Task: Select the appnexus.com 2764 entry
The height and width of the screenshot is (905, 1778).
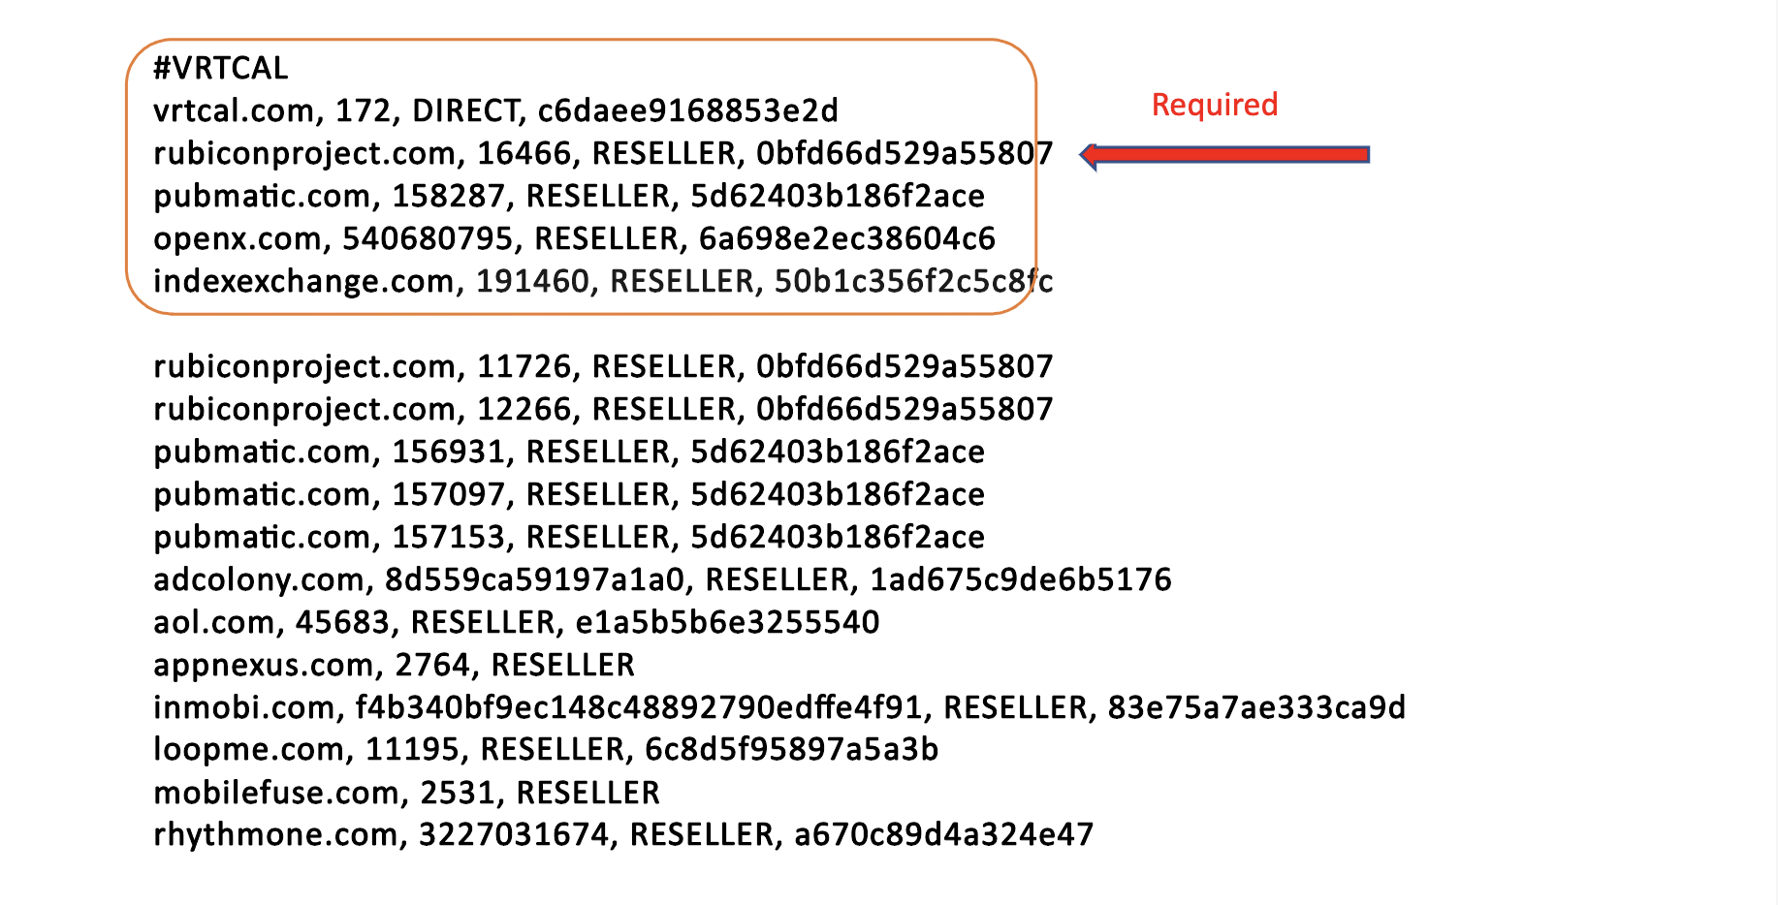Action: (394, 665)
